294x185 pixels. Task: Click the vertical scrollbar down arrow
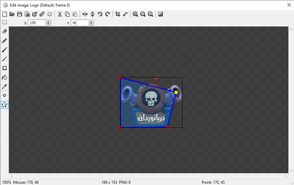[x=291, y=171]
